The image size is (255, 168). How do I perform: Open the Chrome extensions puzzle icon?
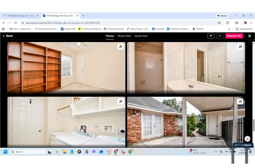click(x=227, y=23)
